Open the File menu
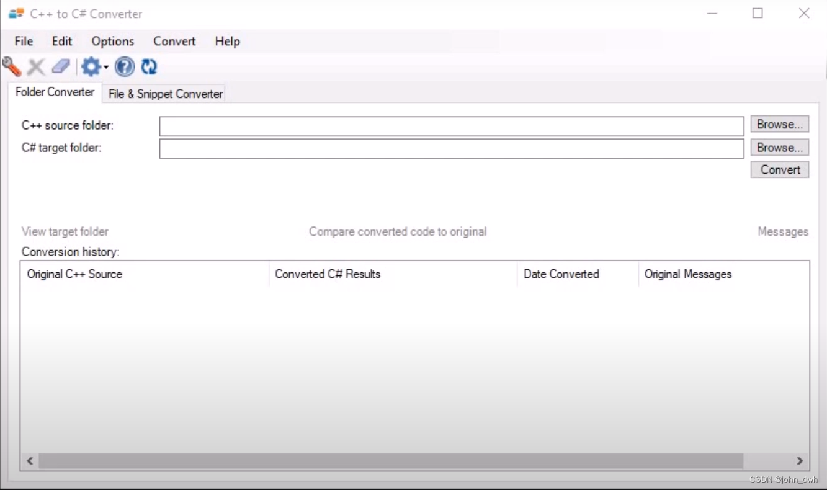This screenshot has height=490, width=827. [x=22, y=41]
